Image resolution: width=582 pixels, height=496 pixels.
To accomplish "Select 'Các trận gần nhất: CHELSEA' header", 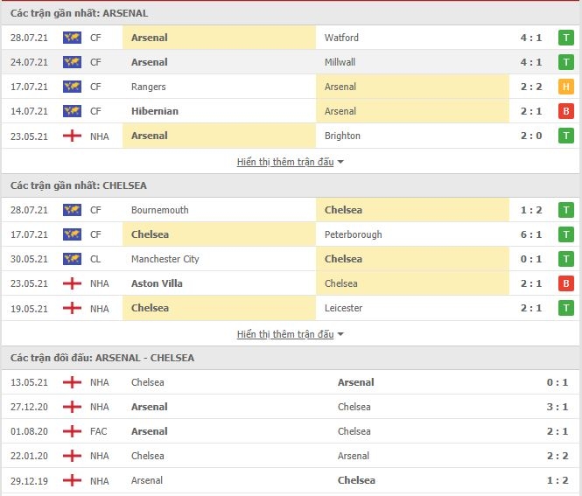I will coord(78,185).
